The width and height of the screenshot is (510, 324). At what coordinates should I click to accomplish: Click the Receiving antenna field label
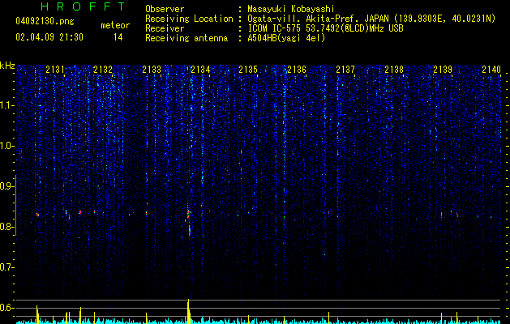pos(186,38)
